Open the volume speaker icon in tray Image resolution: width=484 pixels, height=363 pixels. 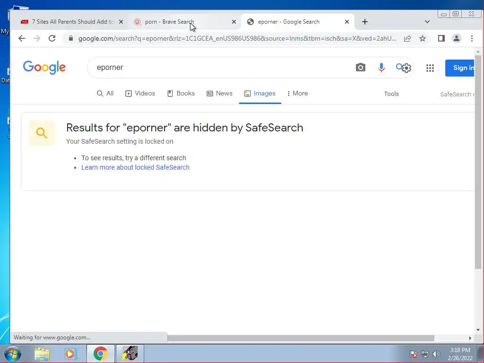(436, 354)
